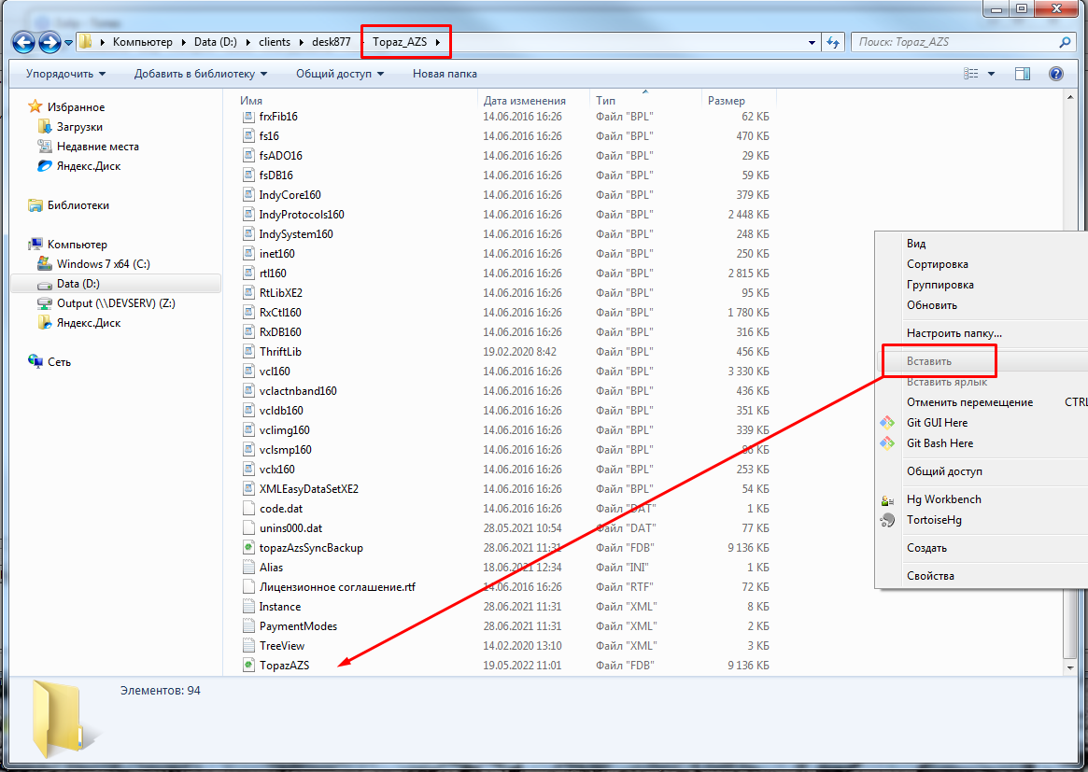Select the TopazAZS FDB file icon

pos(248,666)
